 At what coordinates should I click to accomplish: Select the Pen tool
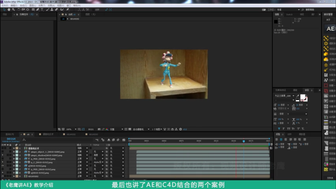[x=38, y=9]
